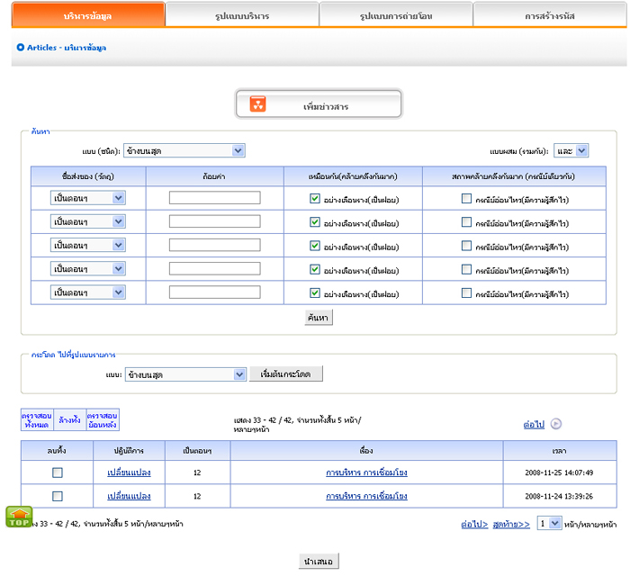Open the แบบผสม 'และ' dropdown
This screenshot has height=585, width=630.
[x=571, y=150]
